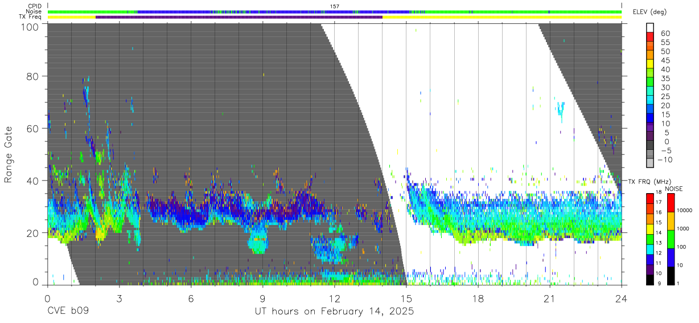Viewport: 699px width, 323px height.
Task: Click the 9 tick on UT hours axis
Action: (262, 298)
